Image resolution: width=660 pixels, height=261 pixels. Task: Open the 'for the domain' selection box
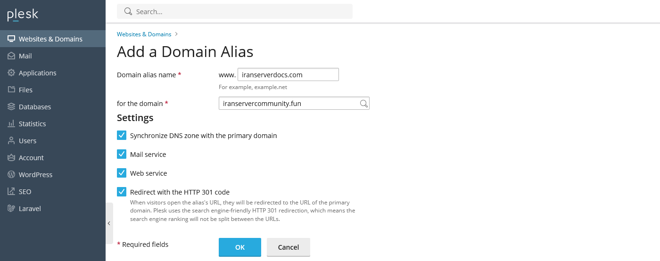point(289,104)
